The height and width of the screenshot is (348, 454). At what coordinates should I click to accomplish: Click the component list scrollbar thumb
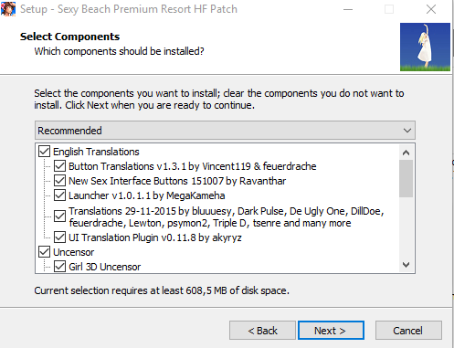click(x=406, y=178)
